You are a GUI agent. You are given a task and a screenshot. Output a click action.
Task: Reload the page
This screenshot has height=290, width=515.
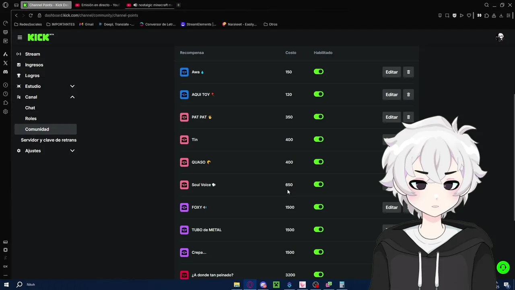point(31,15)
